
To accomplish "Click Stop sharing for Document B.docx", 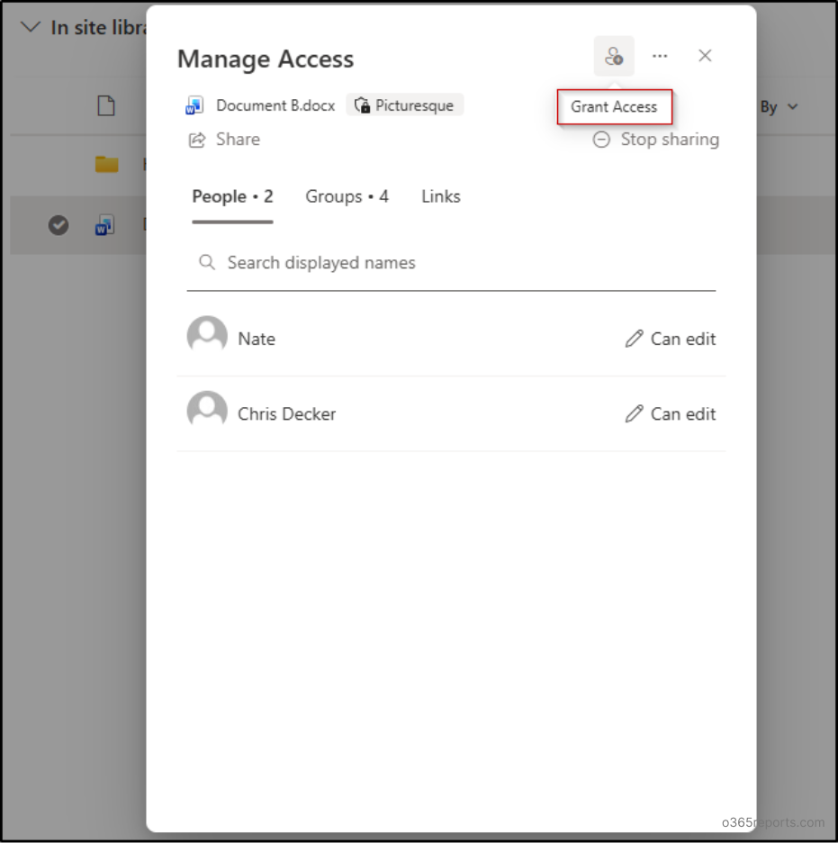I will click(655, 139).
